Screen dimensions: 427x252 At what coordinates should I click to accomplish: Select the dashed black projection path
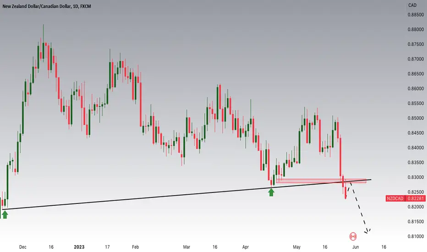pos(358,208)
